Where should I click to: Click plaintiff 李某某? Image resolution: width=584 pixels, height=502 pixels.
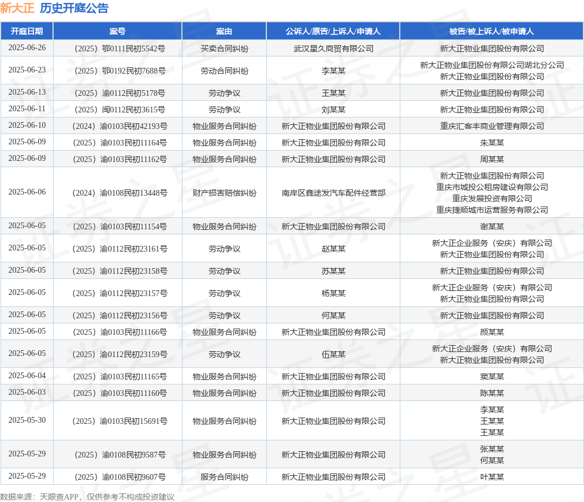(333, 71)
